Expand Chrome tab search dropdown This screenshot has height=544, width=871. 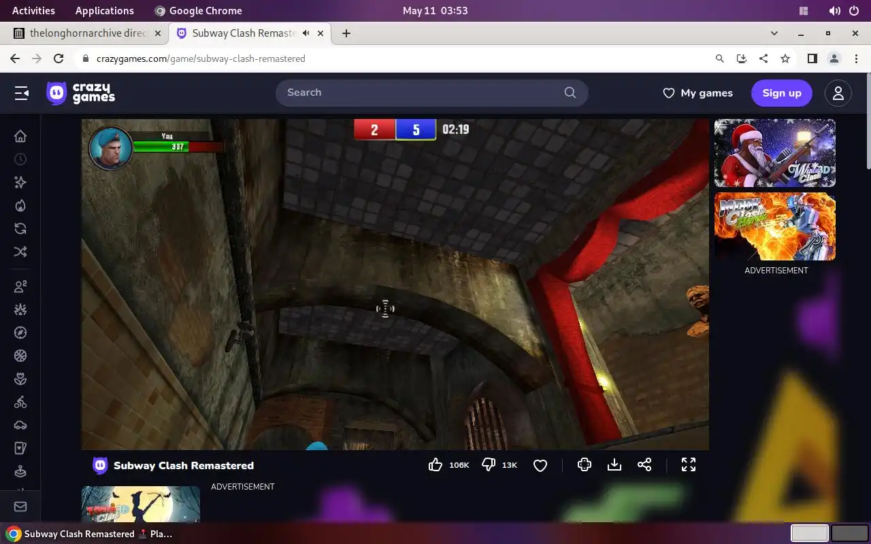[774, 33]
